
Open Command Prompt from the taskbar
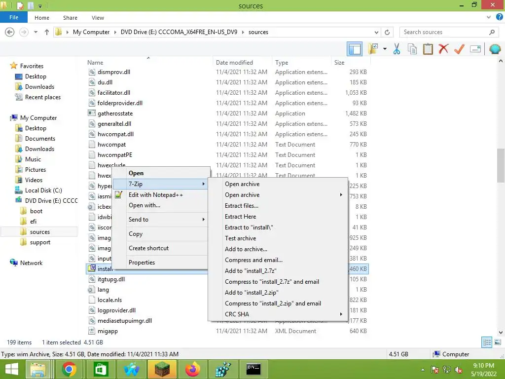tap(253, 369)
